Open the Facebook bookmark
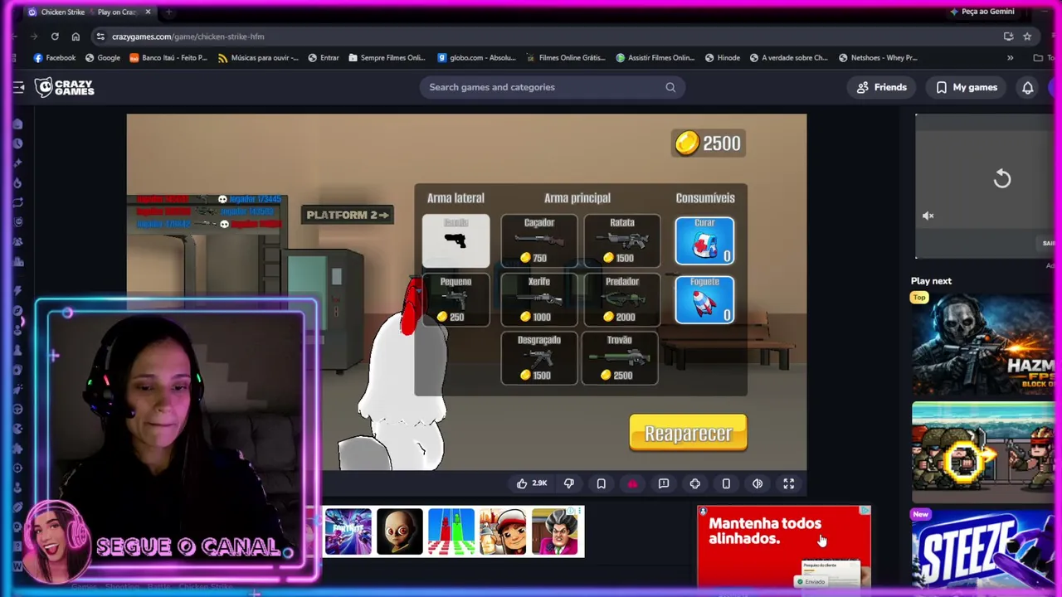Viewport: 1062px width, 597px height. pyautogui.click(x=55, y=58)
